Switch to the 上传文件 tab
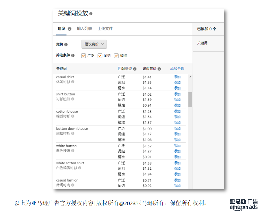 coord(105,28)
